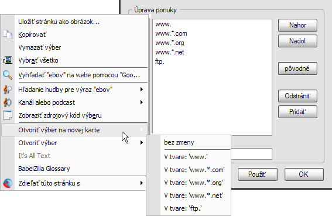Image resolution: width=332 pixels, height=216 pixels.
Task: Select submenu option V tvare: 'www.*.com'
Action: click(189, 170)
